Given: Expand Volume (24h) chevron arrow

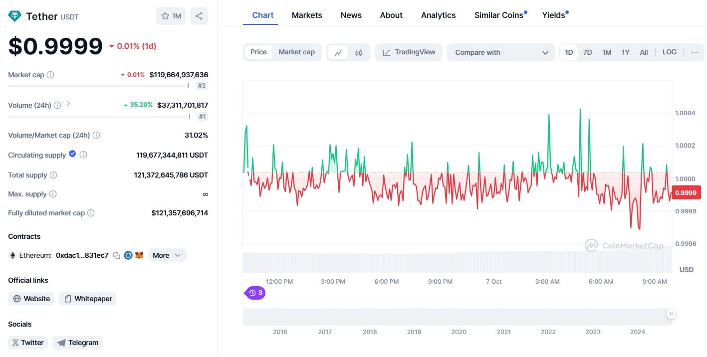Looking at the screenshot, I should pos(68,104).
